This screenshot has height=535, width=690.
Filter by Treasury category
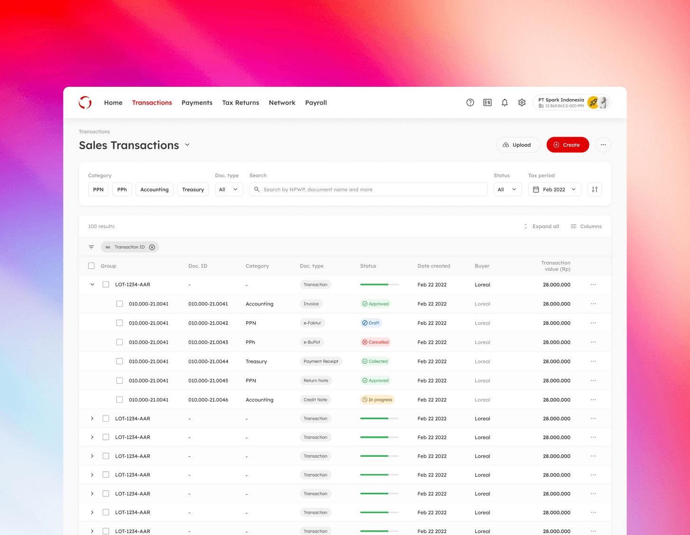coord(193,189)
